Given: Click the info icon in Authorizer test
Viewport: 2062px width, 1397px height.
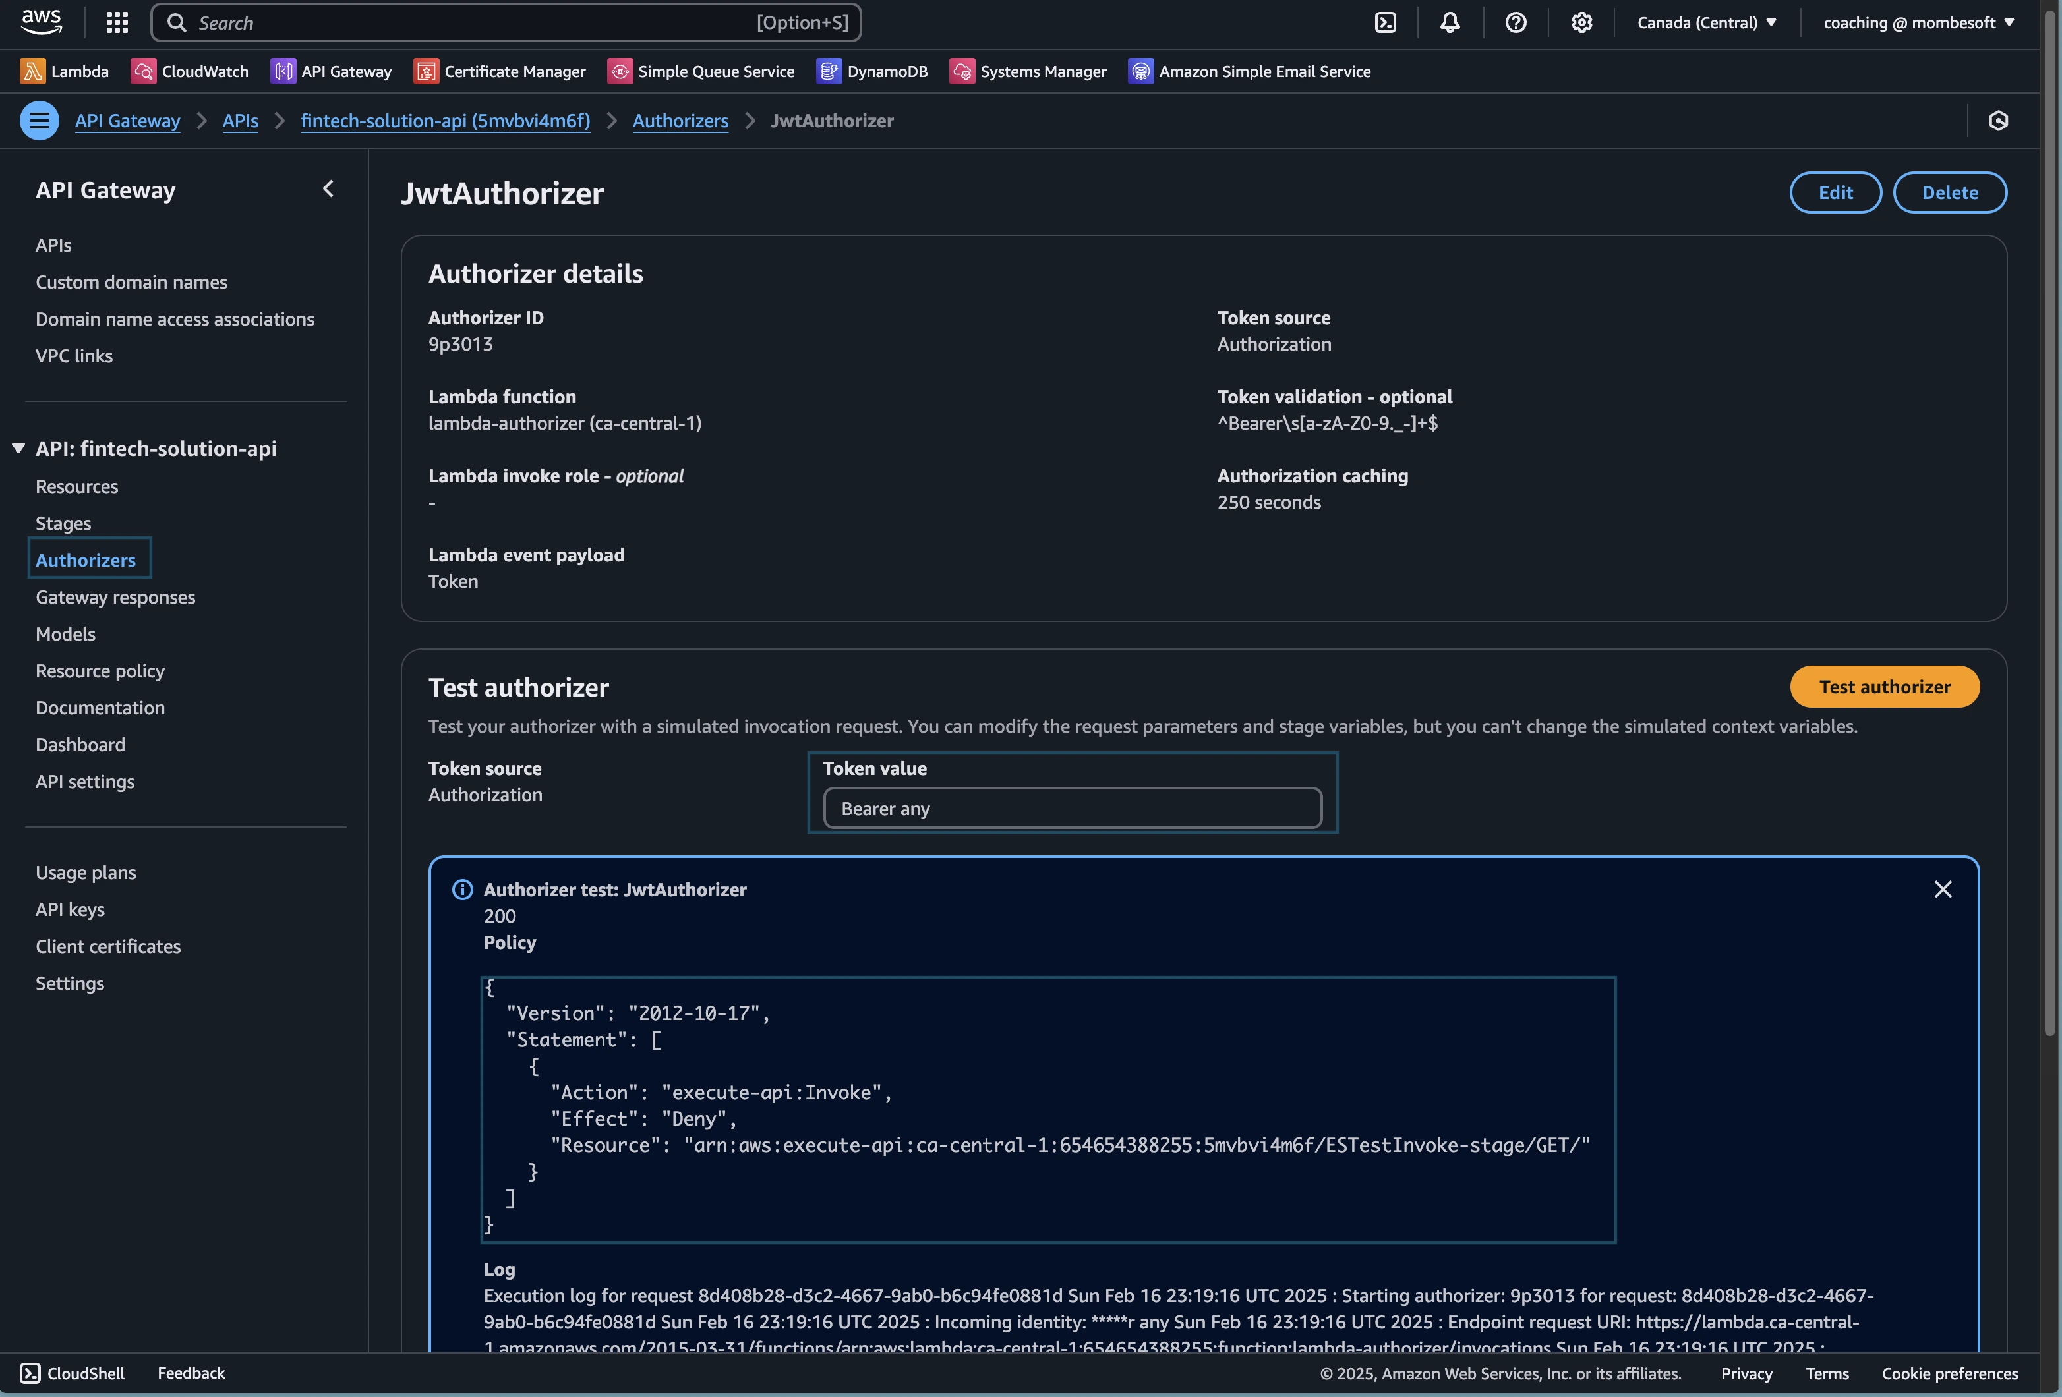Looking at the screenshot, I should tap(462, 889).
